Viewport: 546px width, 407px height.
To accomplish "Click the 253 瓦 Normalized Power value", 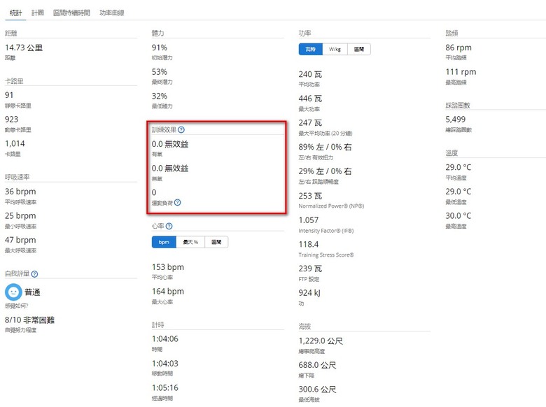I will click(310, 196).
